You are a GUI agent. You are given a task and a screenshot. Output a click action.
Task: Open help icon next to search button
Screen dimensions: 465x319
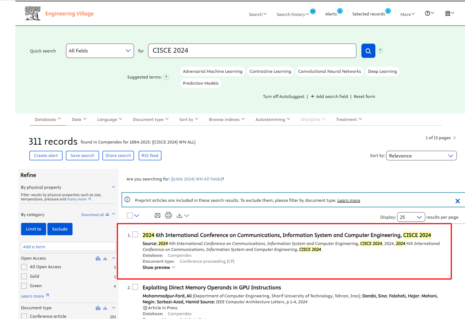click(380, 51)
